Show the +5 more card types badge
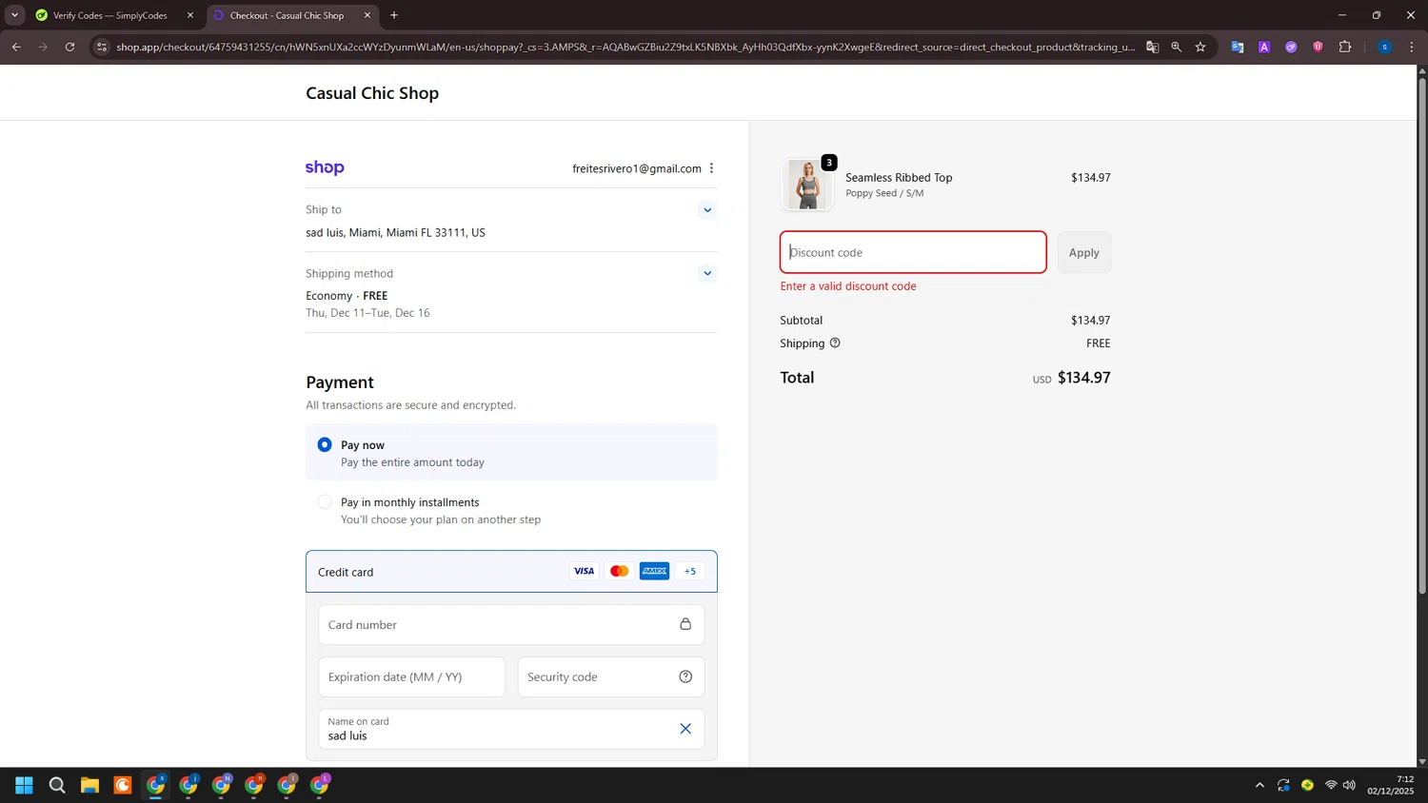 click(x=690, y=571)
